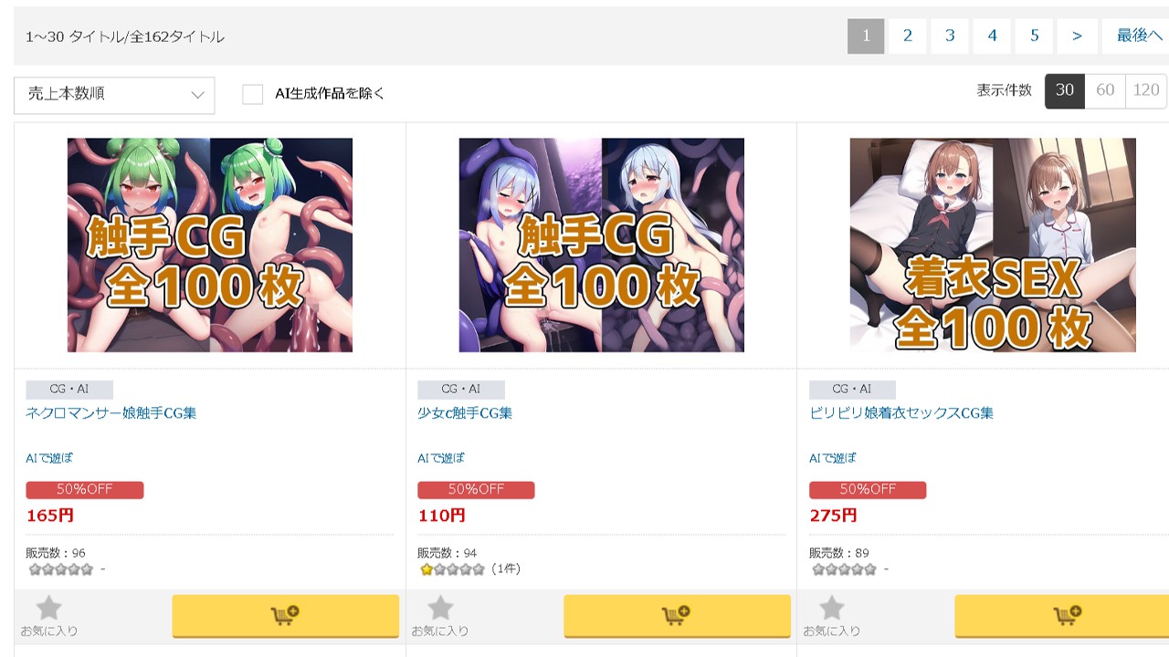Jump to page 5
1169x657 pixels.
pyautogui.click(x=1035, y=36)
